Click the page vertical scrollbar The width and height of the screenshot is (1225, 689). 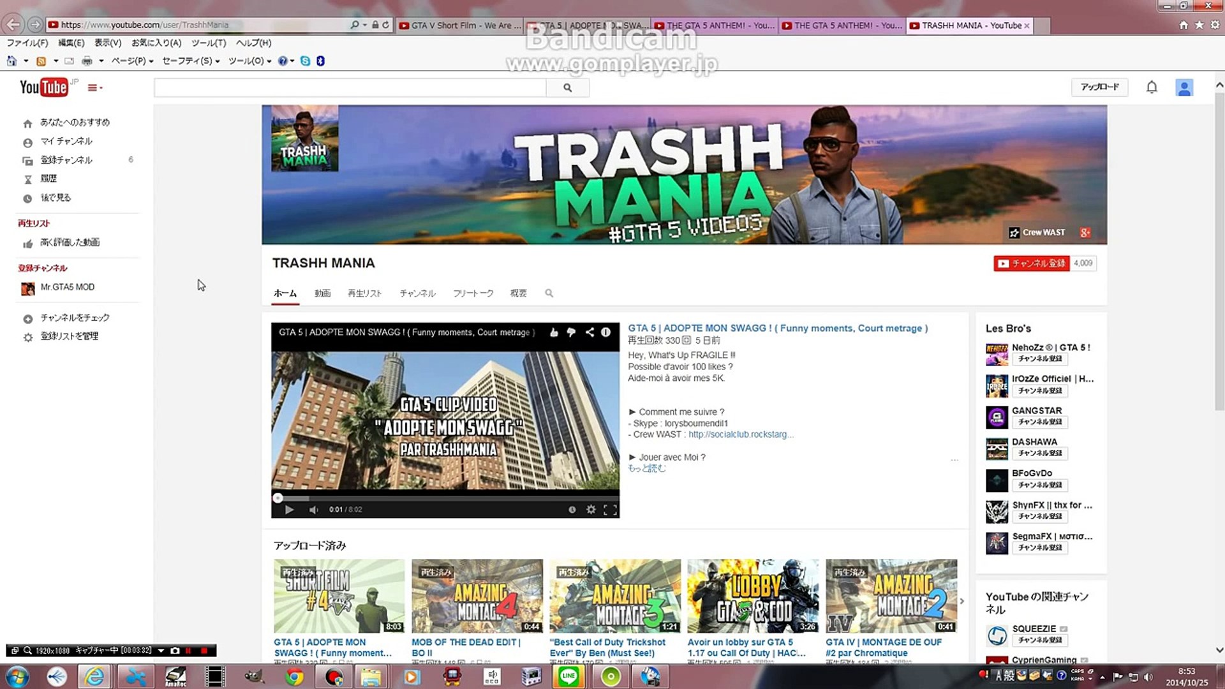(x=1219, y=251)
